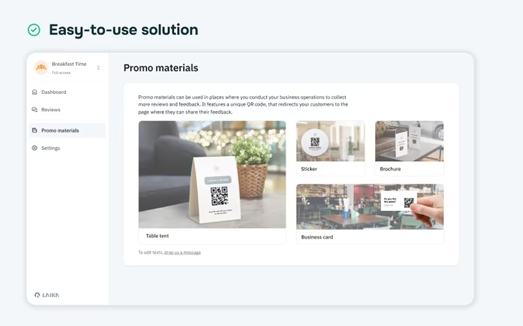Viewport: 523px width, 326px height.
Task: Open the Dashboard menu item
Action: click(67, 92)
